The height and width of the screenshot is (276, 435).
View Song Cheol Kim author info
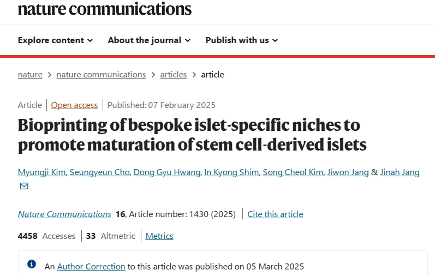(x=293, y=172)
